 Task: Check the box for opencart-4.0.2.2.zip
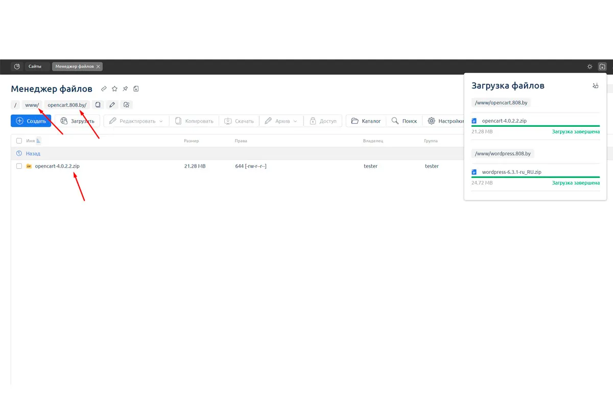click(19, 166)
